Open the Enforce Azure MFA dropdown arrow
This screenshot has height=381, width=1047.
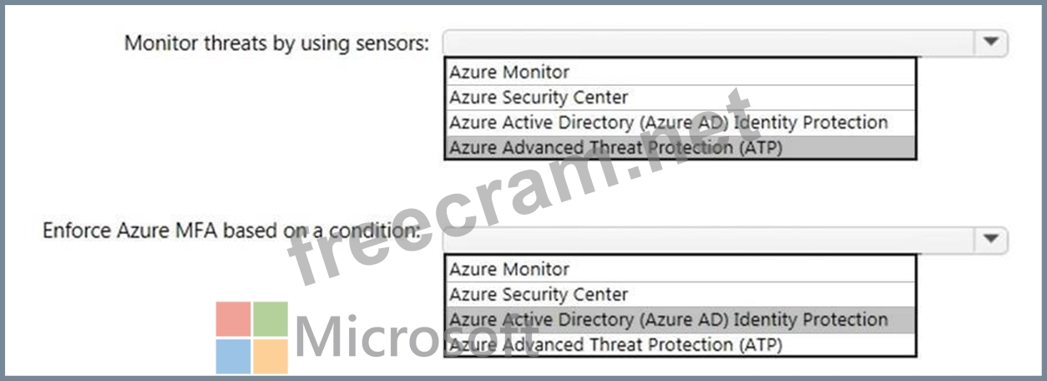coord(991,240)
